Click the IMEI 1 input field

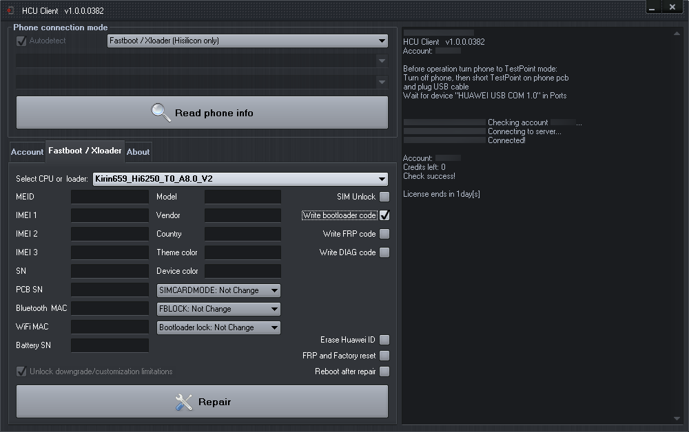110,215
